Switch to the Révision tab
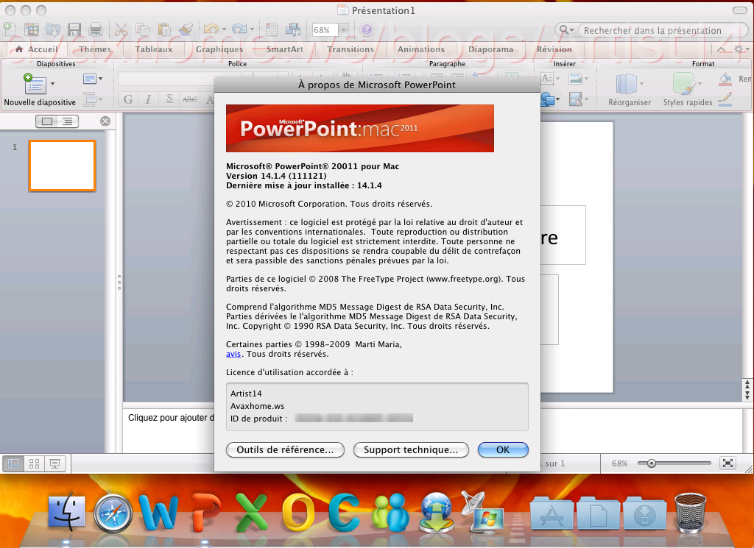Viewport: 754px width, 548px height. 554,49
